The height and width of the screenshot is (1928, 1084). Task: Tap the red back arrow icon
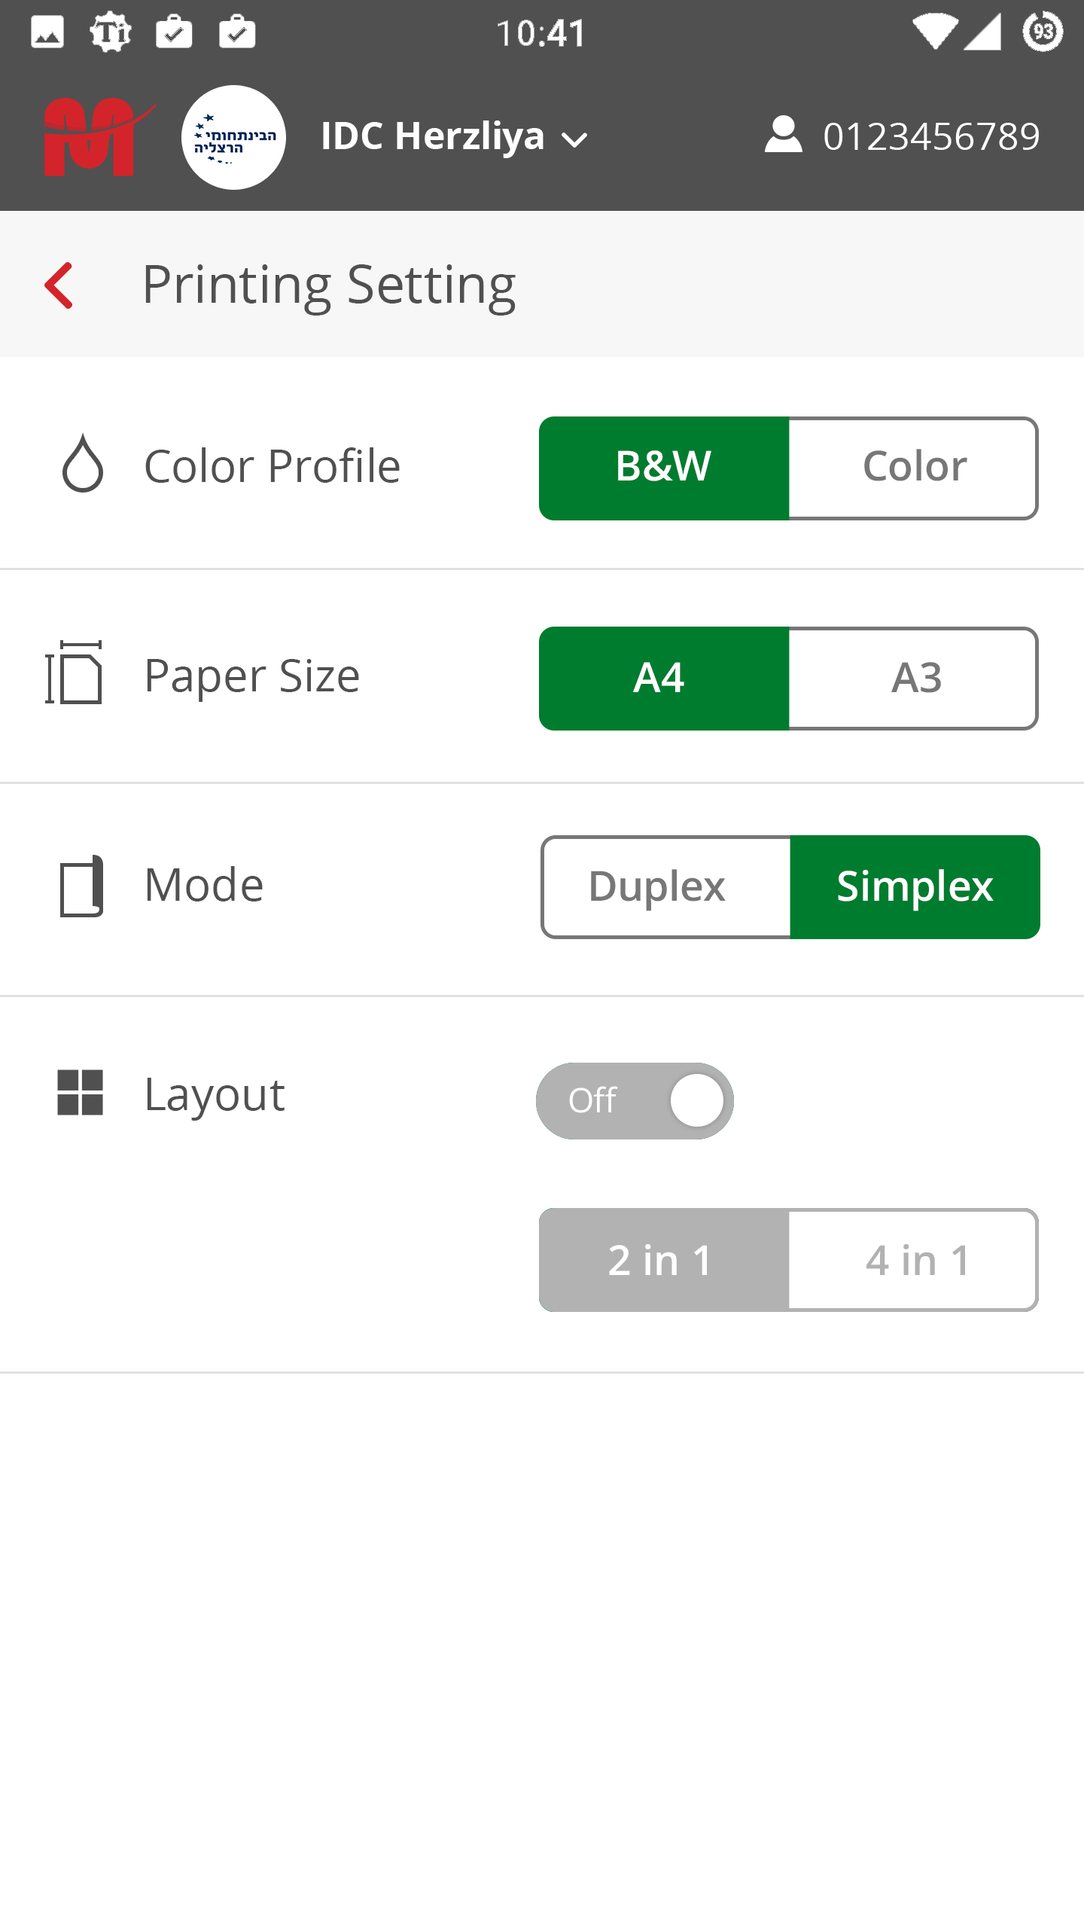click(x=59, y=285)
